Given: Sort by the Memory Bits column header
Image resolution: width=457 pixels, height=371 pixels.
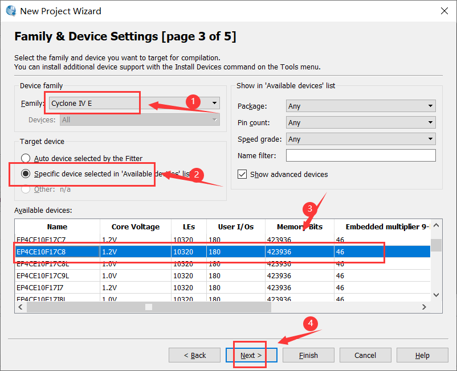Looking at the screenshot, I should (x=300, y=226).
